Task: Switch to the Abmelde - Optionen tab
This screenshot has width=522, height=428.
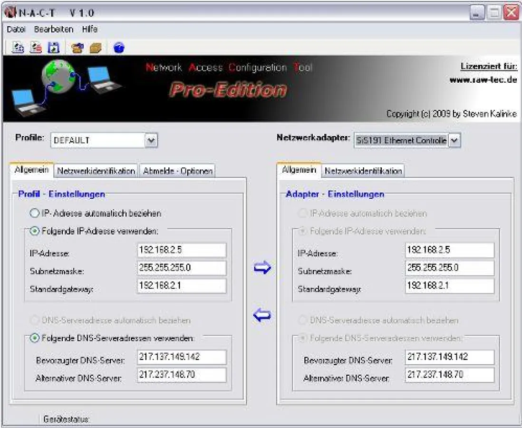Action: pyautogui.click(x=178, y=171)
